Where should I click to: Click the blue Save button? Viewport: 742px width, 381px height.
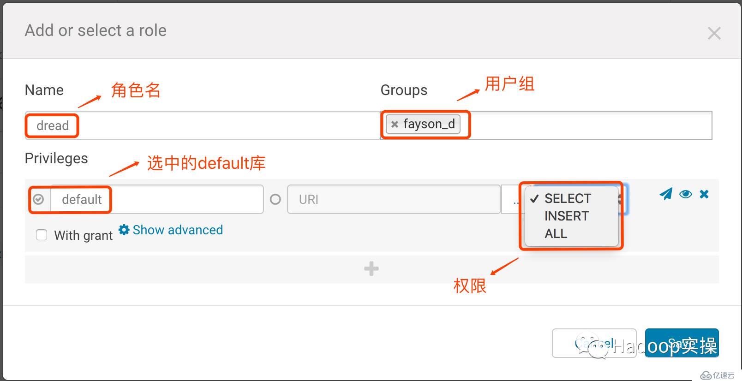pos(682,343)
